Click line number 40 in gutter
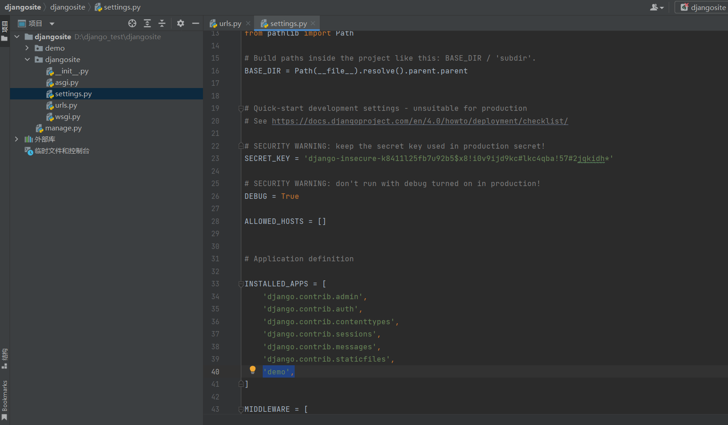Image resolution: width=728 pixels, height=425 pixels. pyautogui.click(x=215, y=372)
